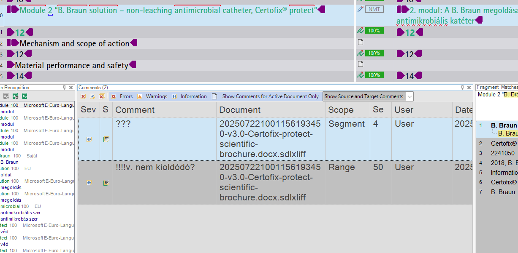Click source segment 'Material performance and safety'

click(71, 65)
